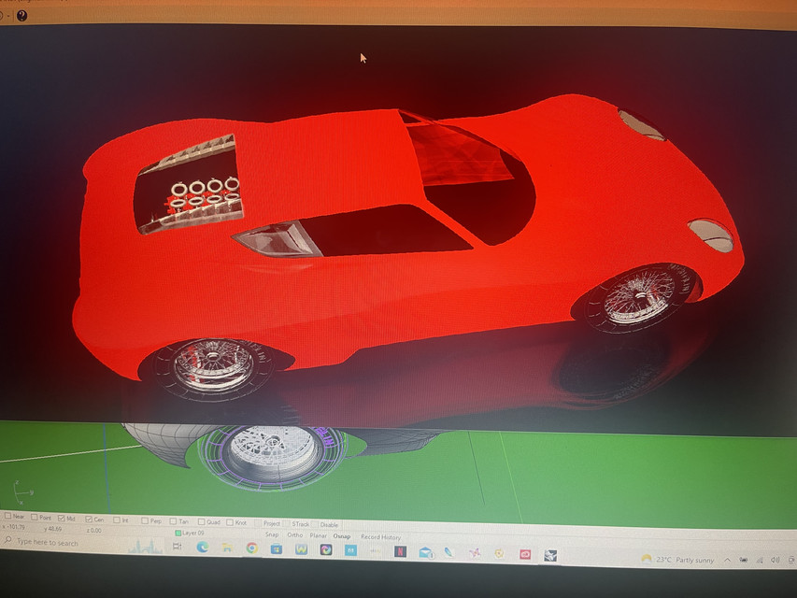Screen dimensions: 797x598
Task: Show hidden tray icons with the chevron
Action: coord(726,560)
